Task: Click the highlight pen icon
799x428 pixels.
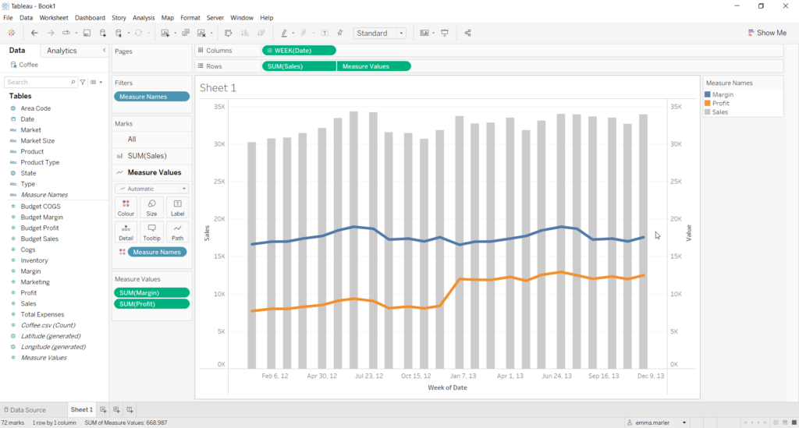Action: (x=284, y=33)
